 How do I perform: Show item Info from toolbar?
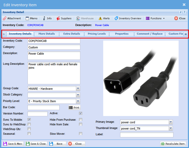point(47,18)
